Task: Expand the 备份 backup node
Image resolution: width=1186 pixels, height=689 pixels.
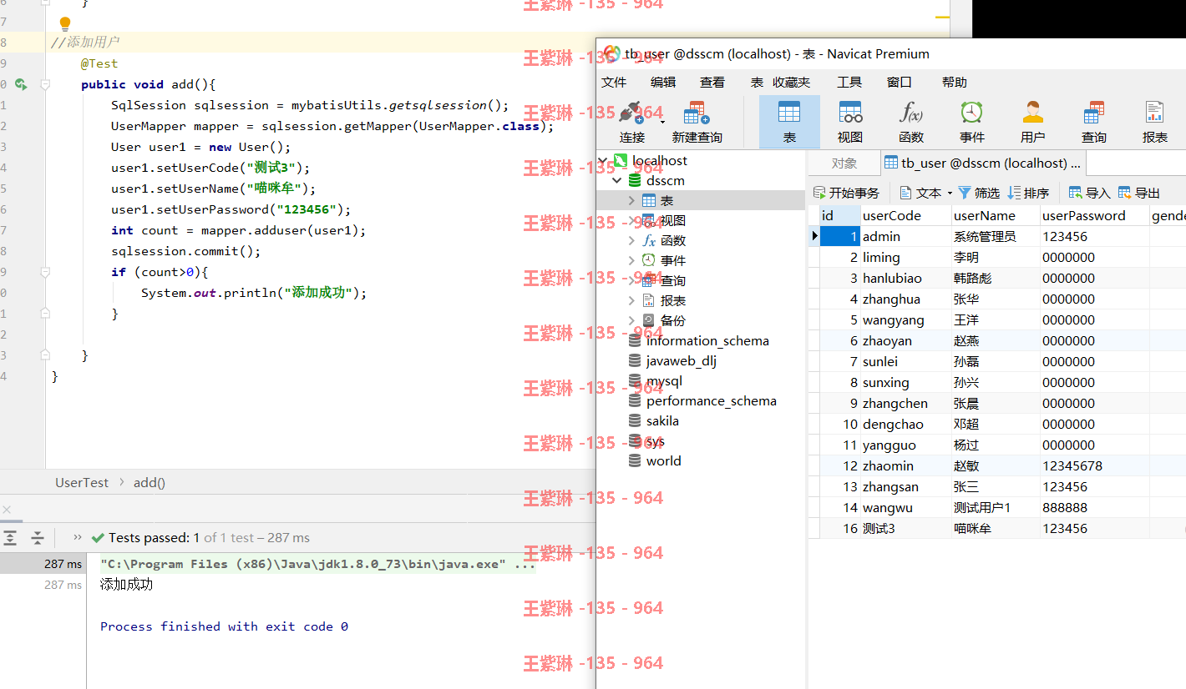Action: tap(632, 320)
